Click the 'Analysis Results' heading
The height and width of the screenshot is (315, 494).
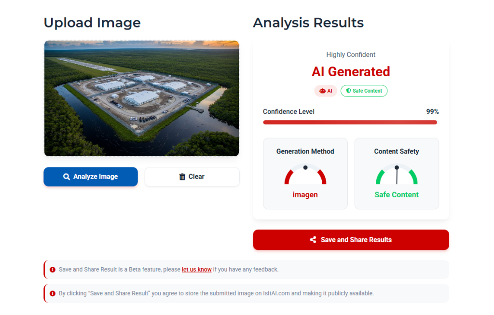pyautogui.click(x=308, y=23)
